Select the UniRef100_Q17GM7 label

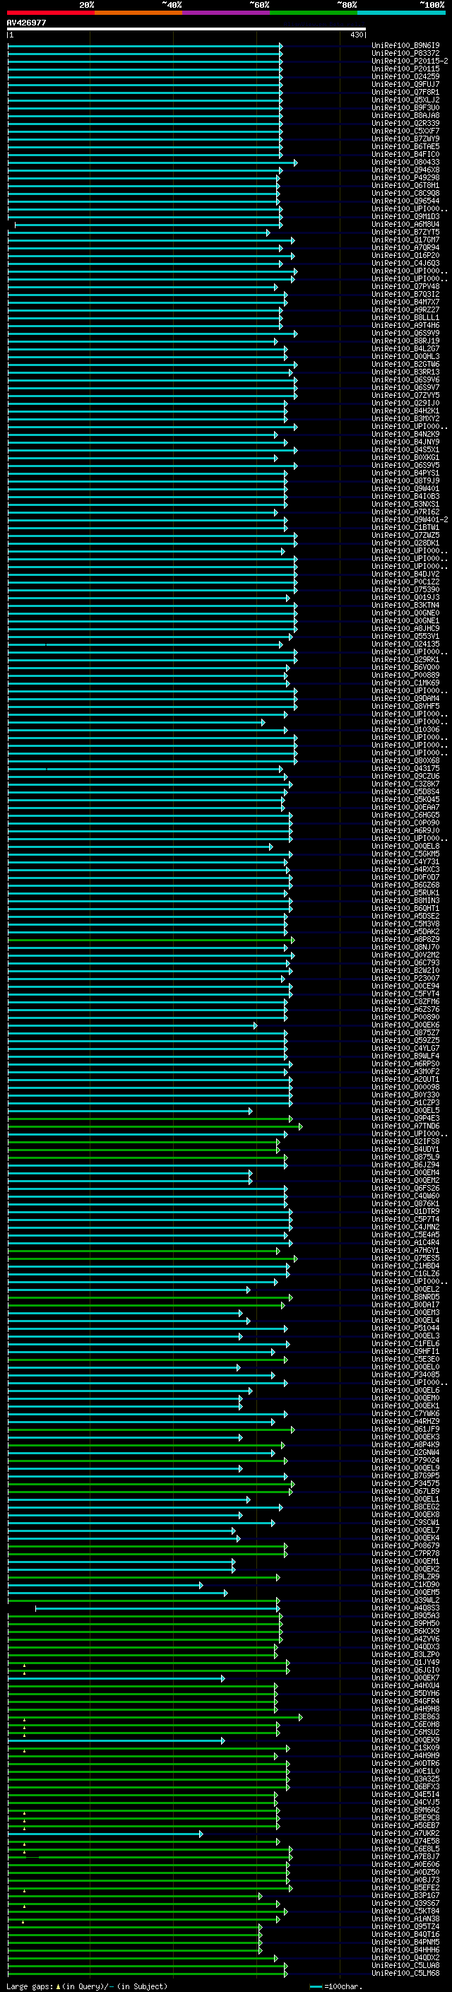405,240
